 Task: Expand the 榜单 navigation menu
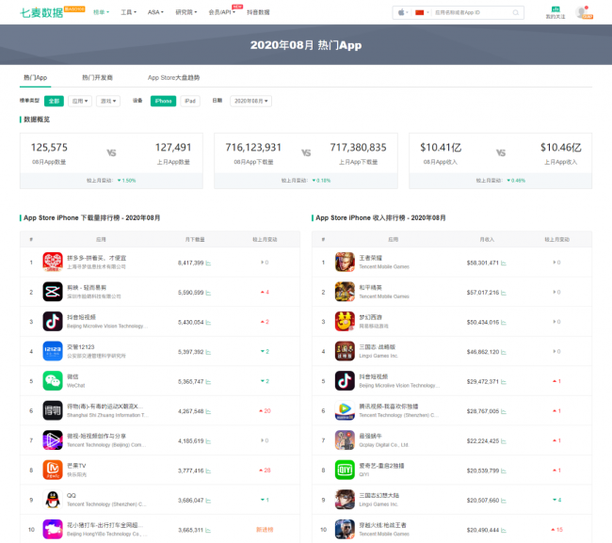pyautogui.click(x=101, y=12)
